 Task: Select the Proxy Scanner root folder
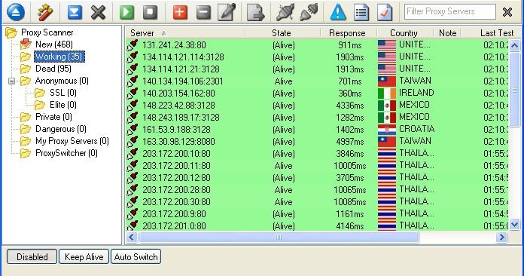tap(47, 32)
